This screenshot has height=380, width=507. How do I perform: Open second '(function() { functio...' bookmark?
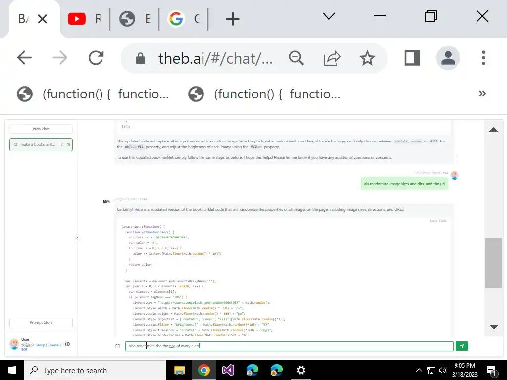point(264,94)
